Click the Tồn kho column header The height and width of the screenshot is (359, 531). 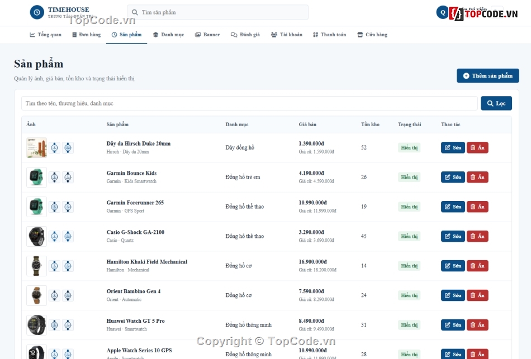370,125
